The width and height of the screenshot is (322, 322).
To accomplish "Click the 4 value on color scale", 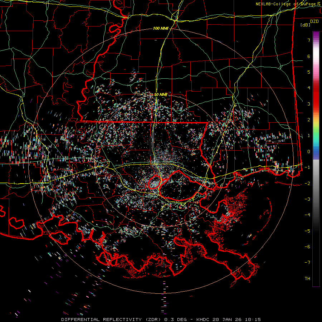I will [x=309, y=88].
